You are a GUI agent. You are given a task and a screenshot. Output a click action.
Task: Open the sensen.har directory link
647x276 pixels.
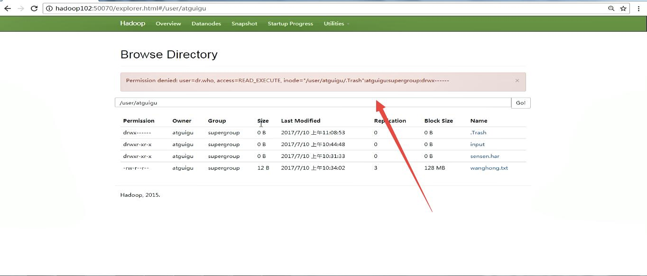485,156
